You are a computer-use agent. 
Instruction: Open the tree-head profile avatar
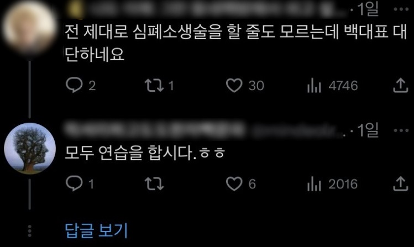pos(30,148)
